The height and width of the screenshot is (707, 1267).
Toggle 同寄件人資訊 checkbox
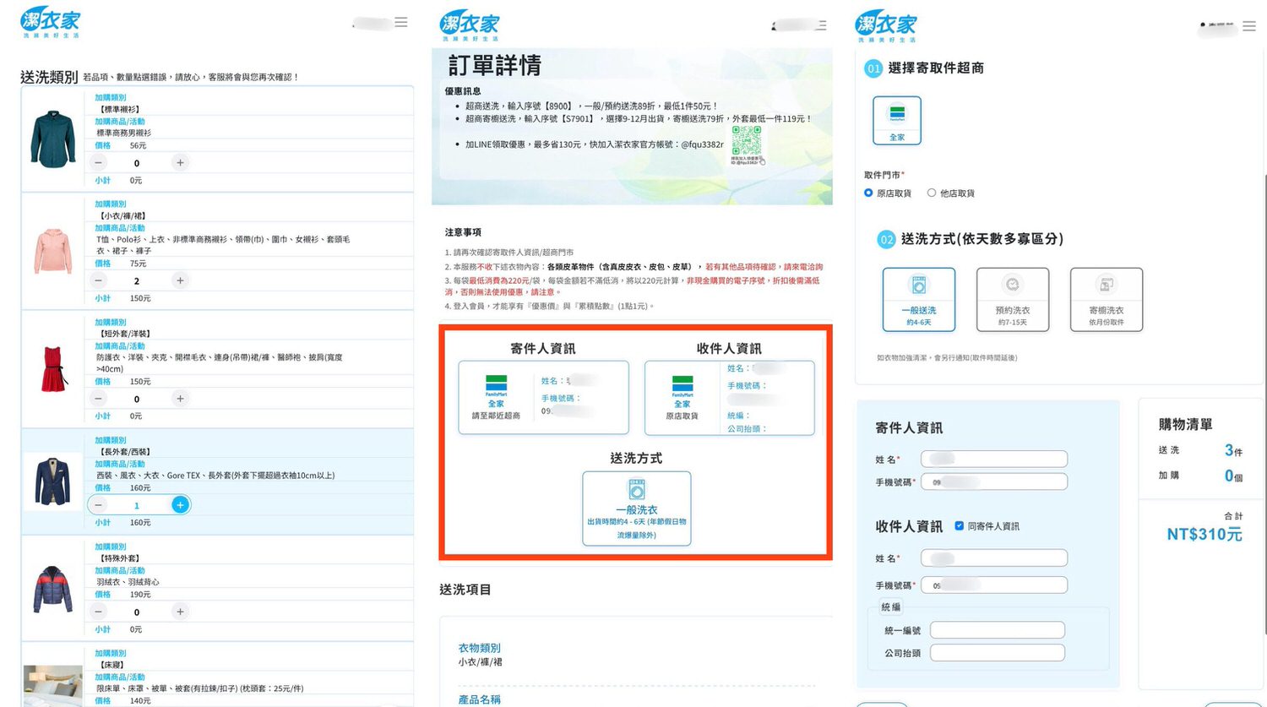[x=960, y=525]
